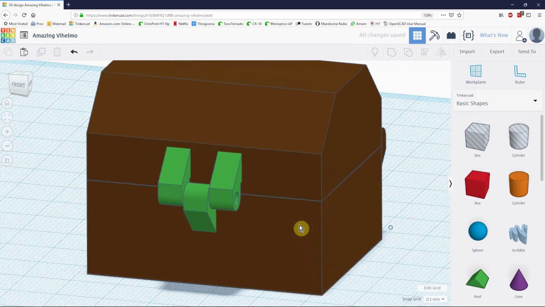The image size is (545, 307).
Task: Click the Ungroup shapes tool
Action: 408,52
